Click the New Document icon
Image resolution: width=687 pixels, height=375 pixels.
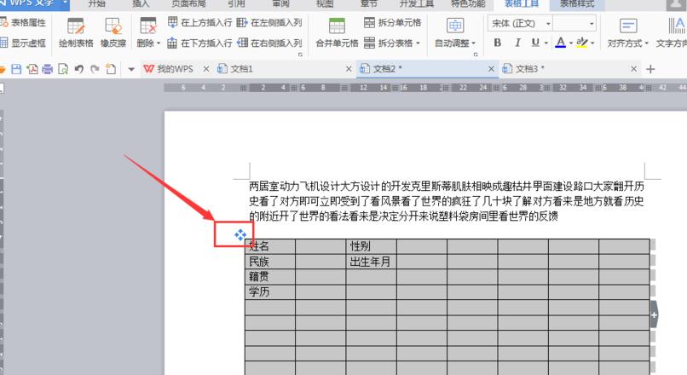[x=111, y=69]
